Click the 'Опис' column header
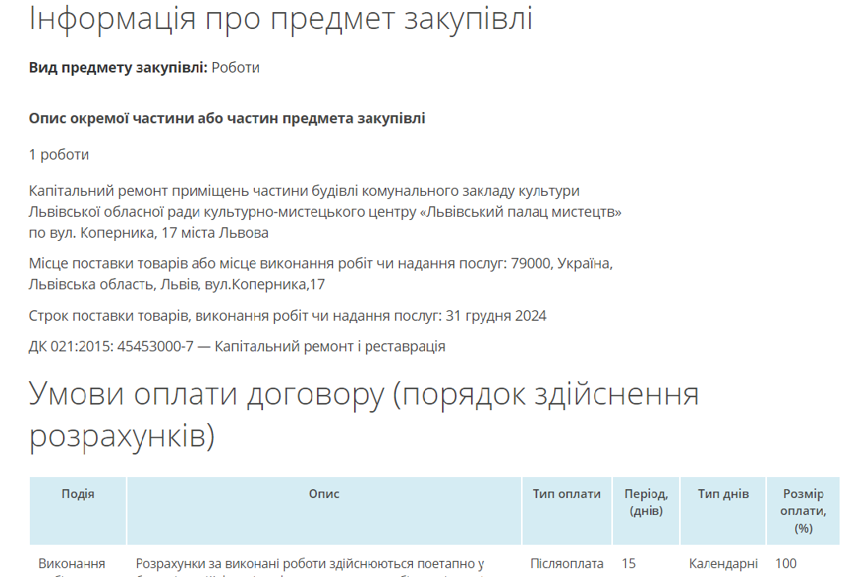 [x=323, y=510]
